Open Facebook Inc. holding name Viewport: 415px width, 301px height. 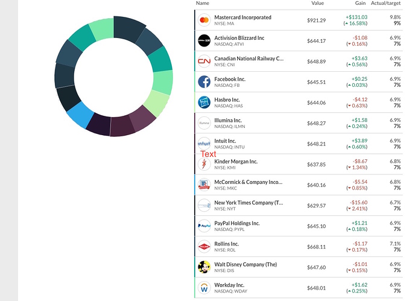(x=230, y=79)
